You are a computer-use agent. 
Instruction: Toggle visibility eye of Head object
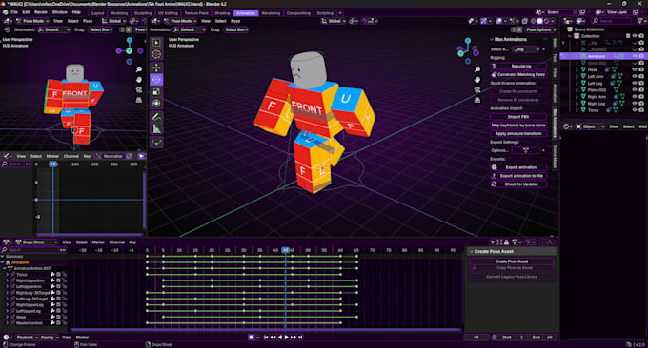pos(635,69)
